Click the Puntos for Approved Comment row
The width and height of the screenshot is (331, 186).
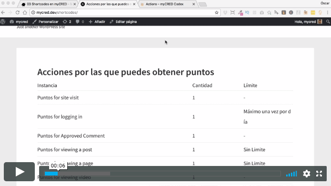tap(165, 136)
